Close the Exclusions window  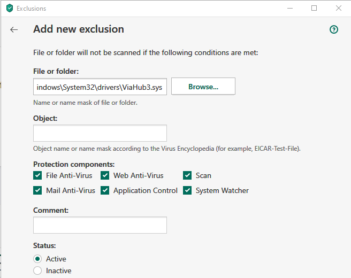(339, 9)
